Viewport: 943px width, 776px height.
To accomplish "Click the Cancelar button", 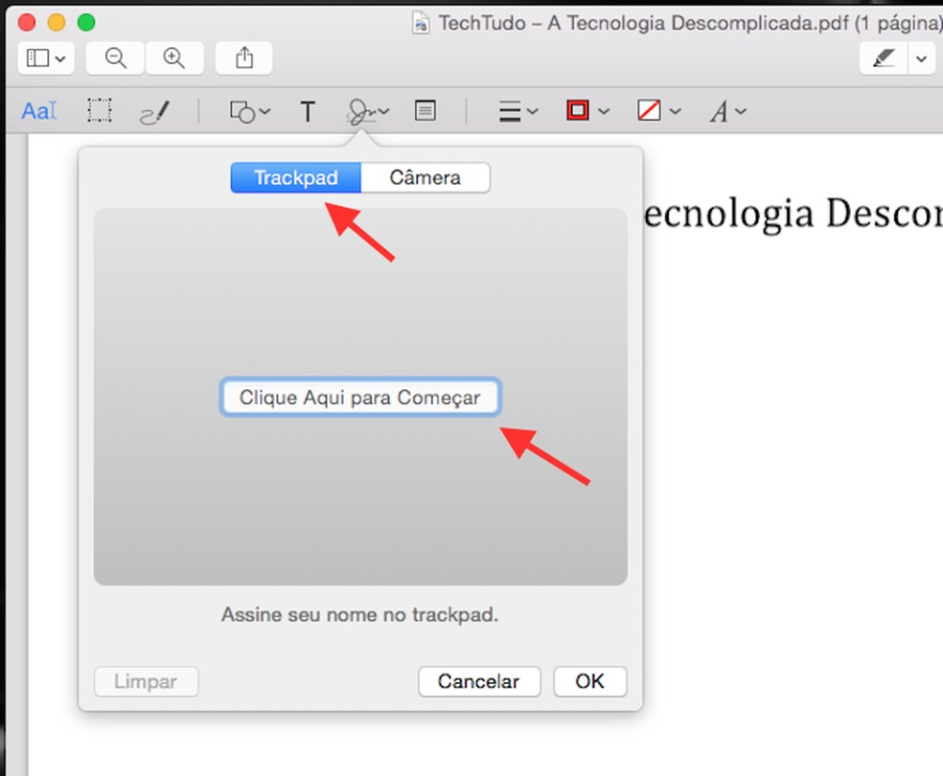I will pyautogui.click(x=479, y=681).
